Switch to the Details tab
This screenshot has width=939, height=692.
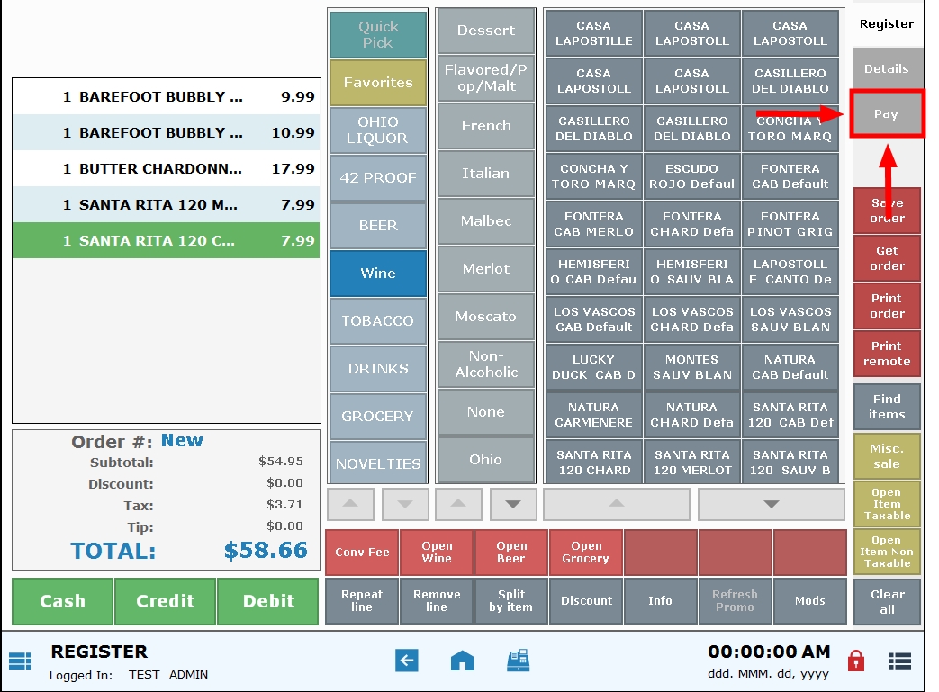coord(886,69)
